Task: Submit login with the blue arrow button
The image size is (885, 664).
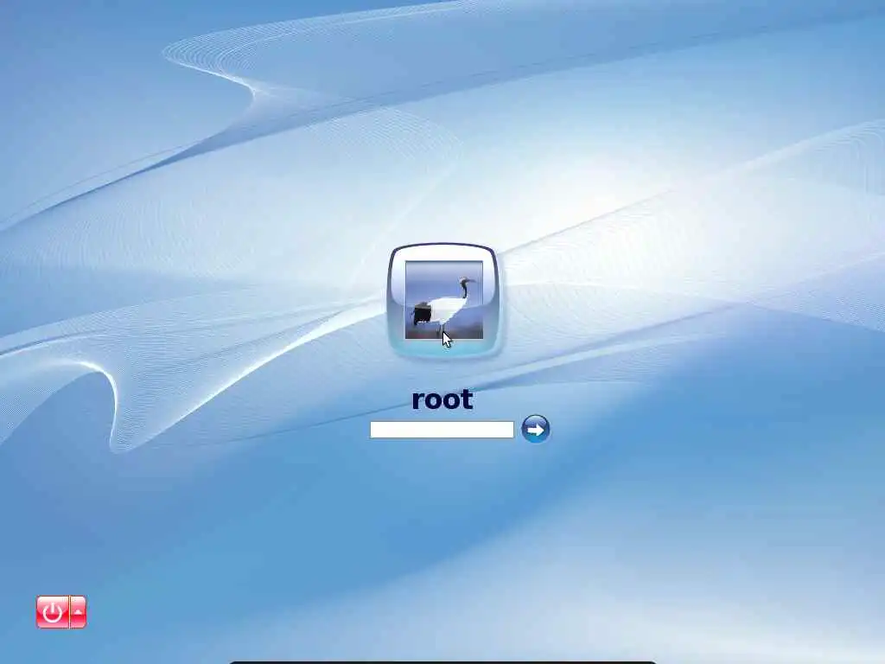Action: click(535, 429)
